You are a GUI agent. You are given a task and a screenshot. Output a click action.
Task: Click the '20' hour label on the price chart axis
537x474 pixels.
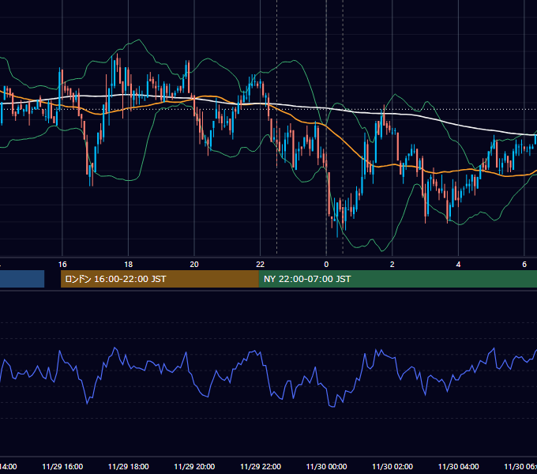tap(194, 265)
